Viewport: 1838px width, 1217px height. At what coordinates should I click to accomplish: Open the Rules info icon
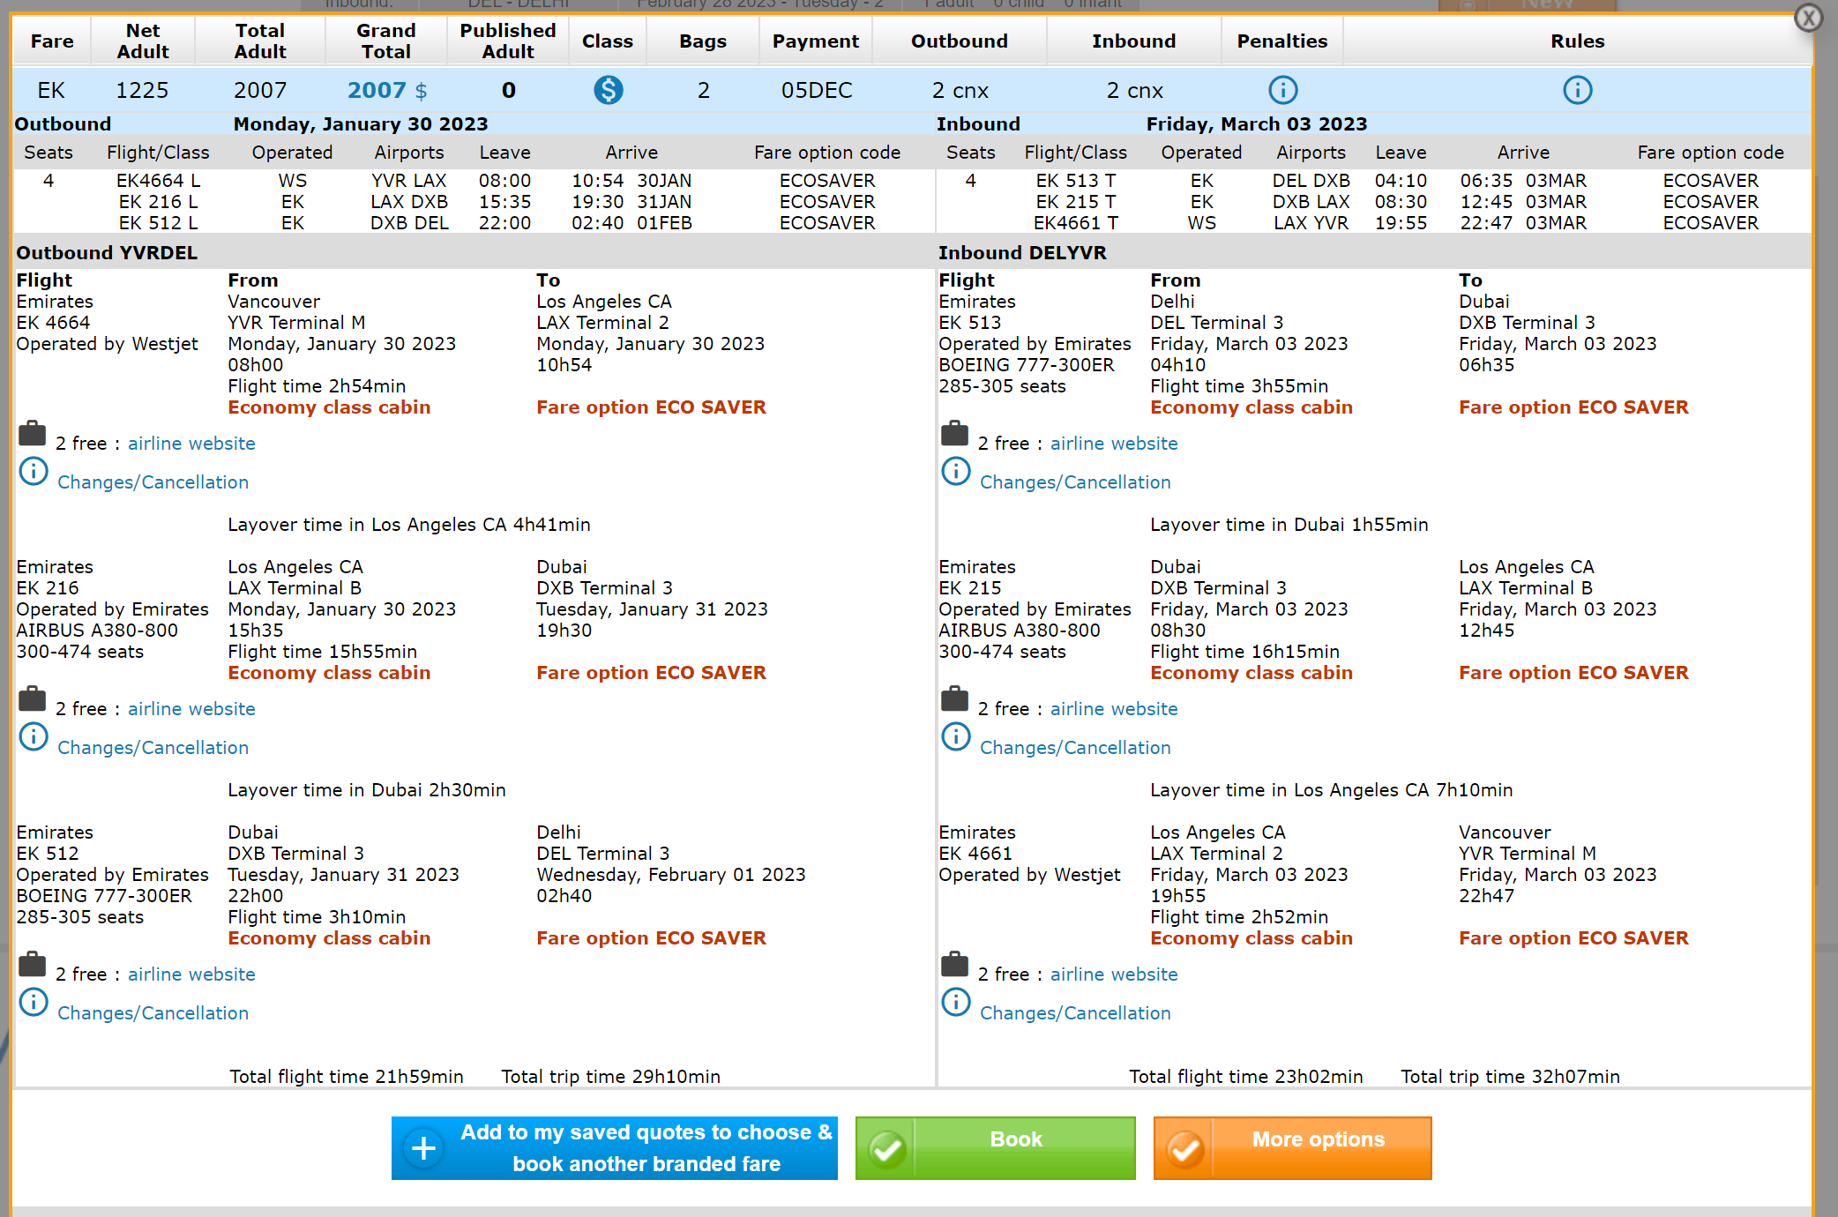[1577, 90]
